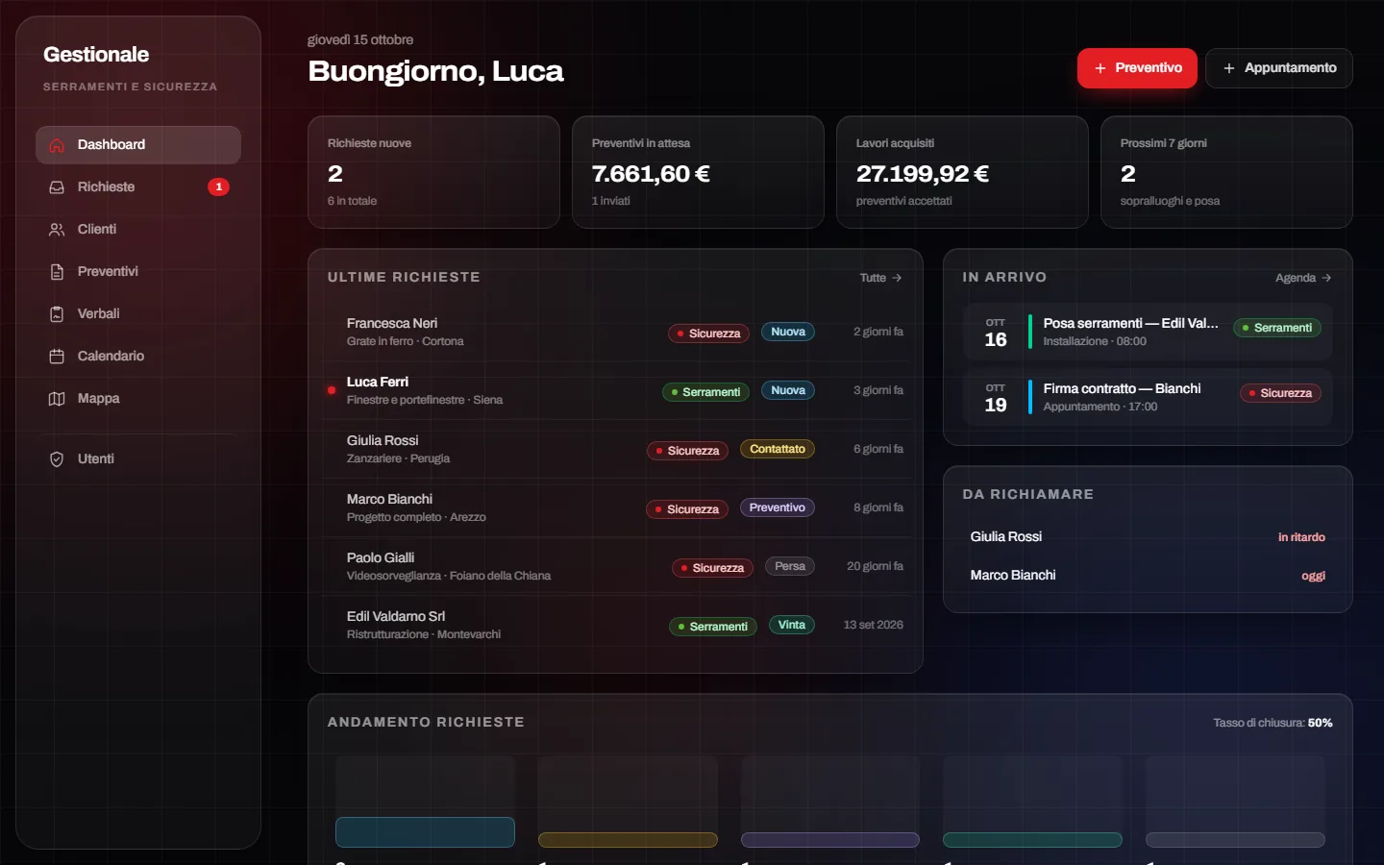1384x865 pixels.
Task: Click Serramenti tag in In Arrivo
Action: coord(1277,328)
